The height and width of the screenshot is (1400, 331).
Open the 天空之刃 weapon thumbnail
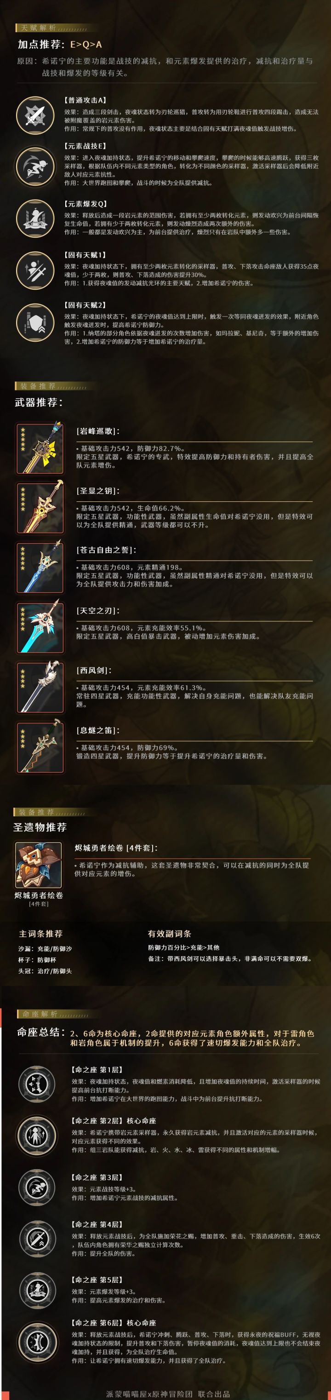tap(40, 627)
